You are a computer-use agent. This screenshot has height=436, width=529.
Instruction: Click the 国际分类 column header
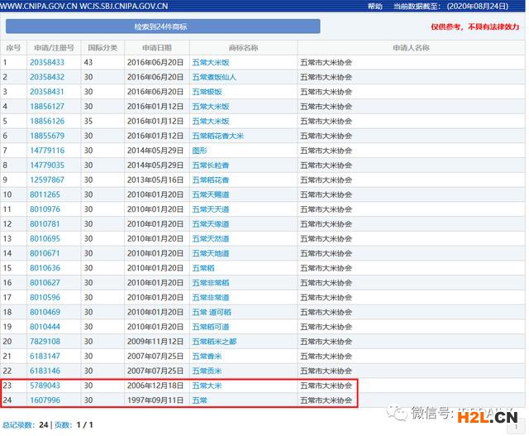[102, 48]
